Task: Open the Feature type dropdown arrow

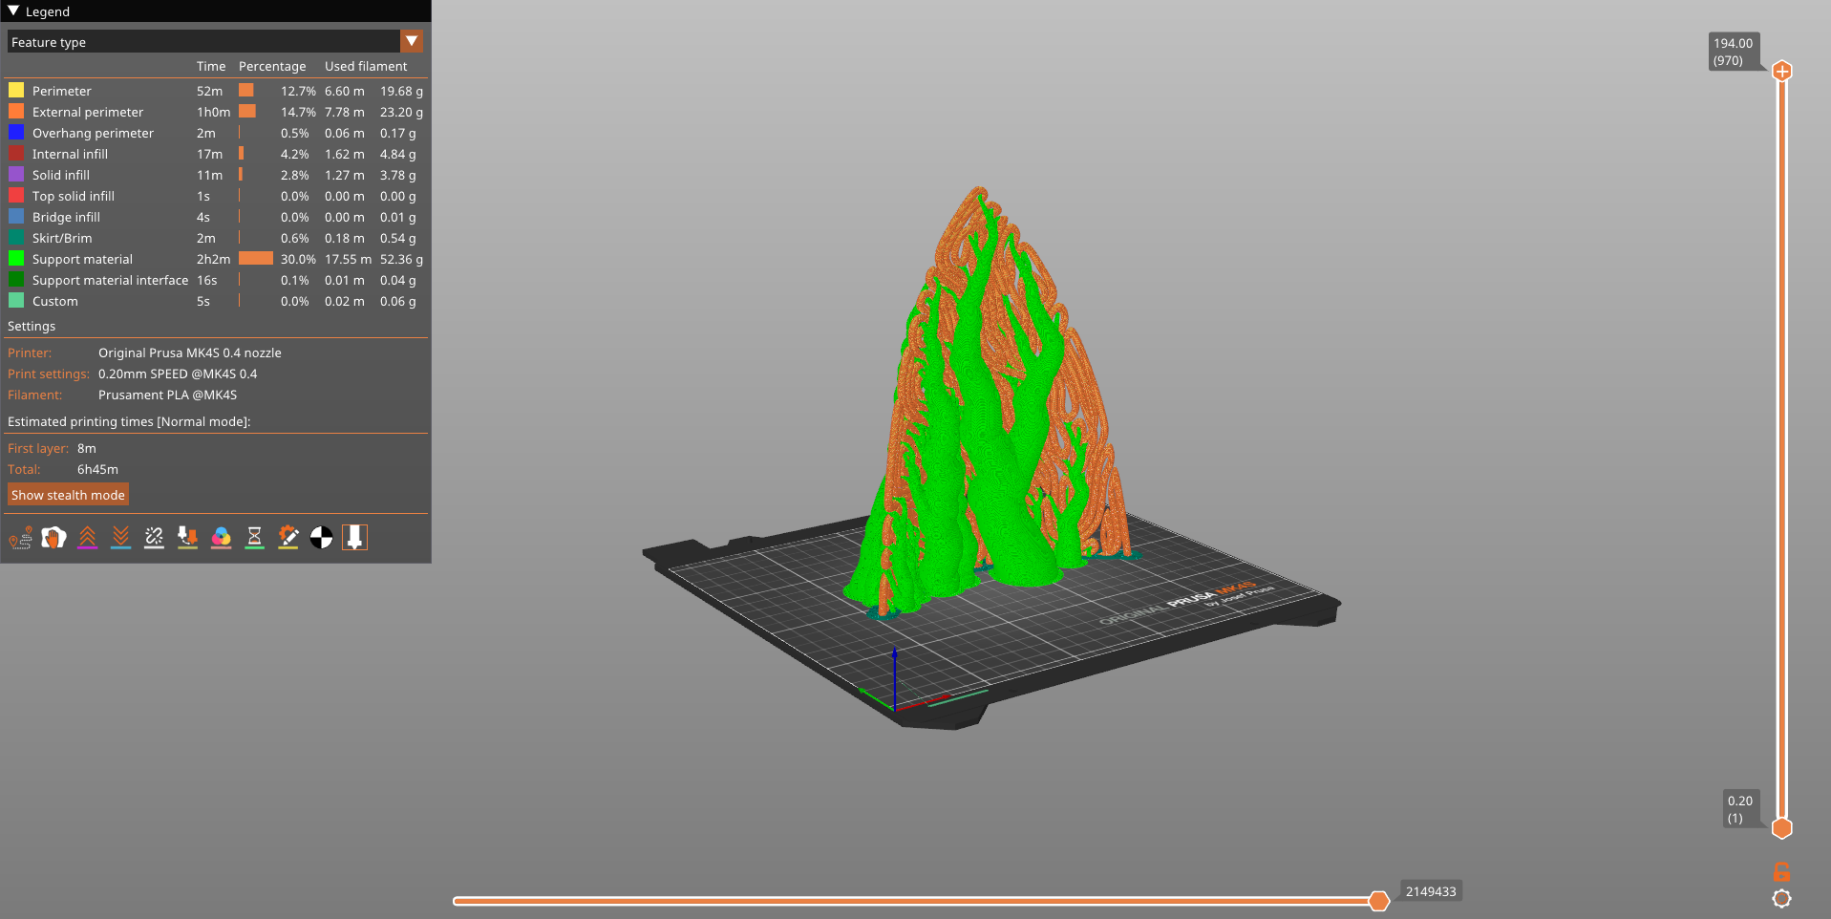Action: [x=412, y=42]
